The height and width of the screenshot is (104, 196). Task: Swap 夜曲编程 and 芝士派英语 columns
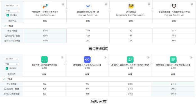pyautogui.click(x=109, y=10)
